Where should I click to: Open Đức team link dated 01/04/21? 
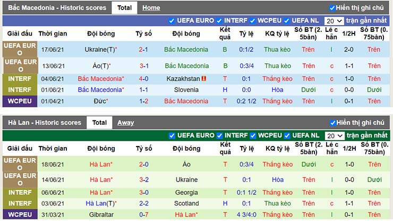(x=101, y=101)
